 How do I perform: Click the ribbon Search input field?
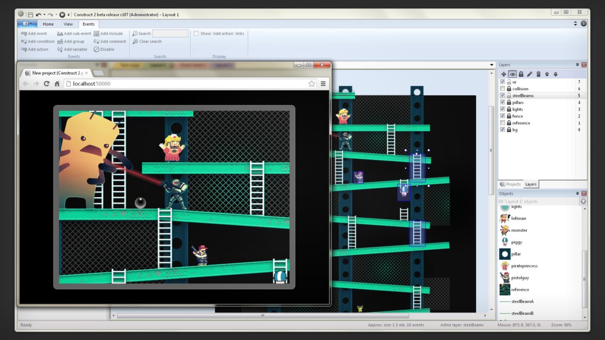pyautogui.click(x=170, y=33)
